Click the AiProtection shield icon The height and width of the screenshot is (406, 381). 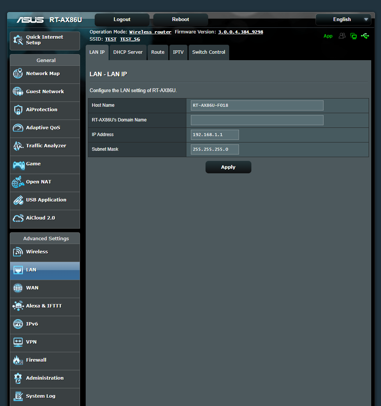18,110
